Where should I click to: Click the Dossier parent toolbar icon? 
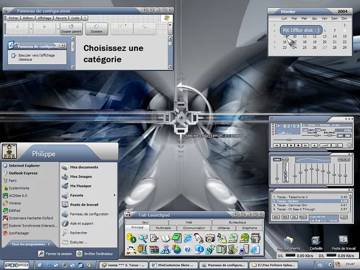[71, 29]
